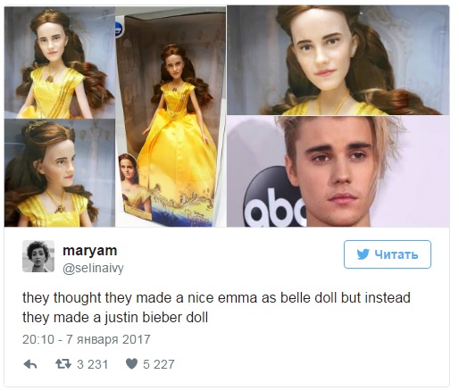Open maryam's profile avatar
This screenshot has height=391, width=459.
pyautogui.click(x=38, y=256)
